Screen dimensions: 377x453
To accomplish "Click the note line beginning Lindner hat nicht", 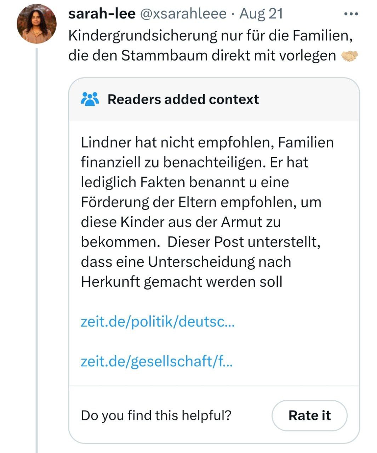I will 207,143.
